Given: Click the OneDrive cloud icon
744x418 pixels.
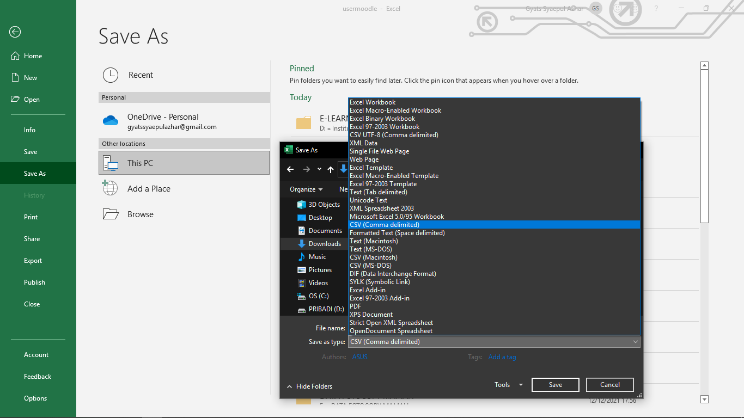Looking at the screenshot, I should [x=111, y=121].
